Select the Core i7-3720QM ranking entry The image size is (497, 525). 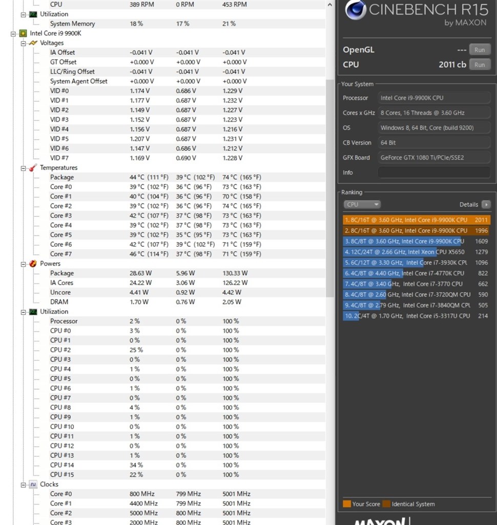pyautogui.click(x=417, y=295)
